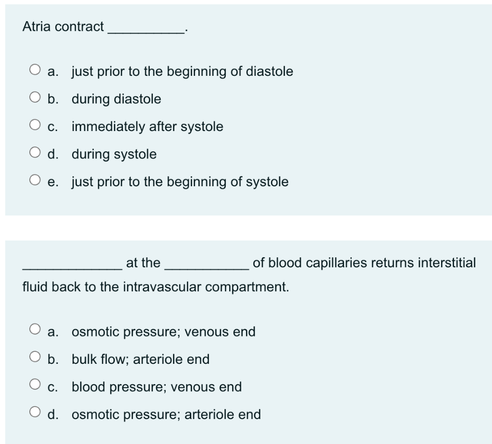Click the text 'blood pressure; venous end'
Screen dimensions: 492x444
point(157,387)
